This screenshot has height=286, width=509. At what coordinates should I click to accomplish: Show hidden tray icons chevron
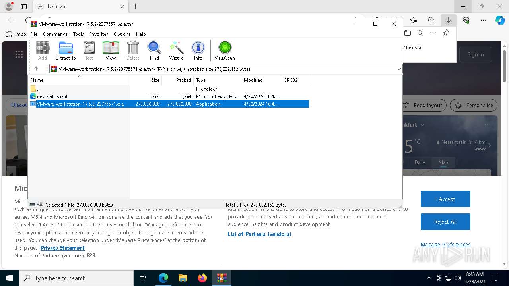pos(429,278)
